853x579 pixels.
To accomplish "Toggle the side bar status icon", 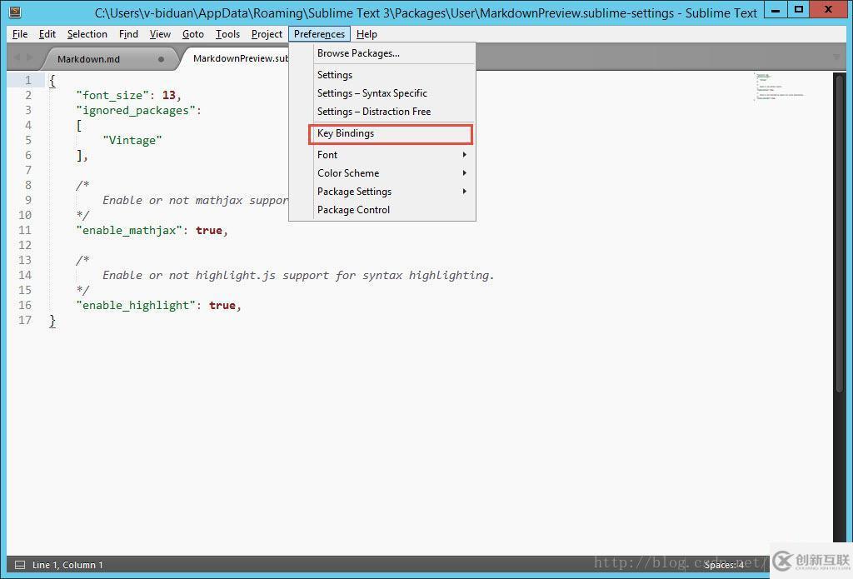I will click(x=20, y=565).
